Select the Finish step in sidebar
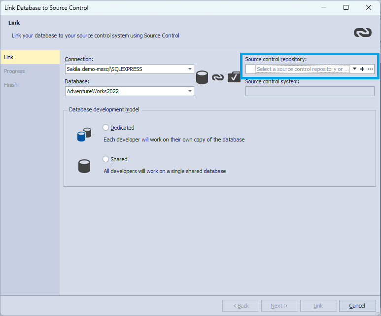This screenshot has width=381, height=316. click(30, 85)
